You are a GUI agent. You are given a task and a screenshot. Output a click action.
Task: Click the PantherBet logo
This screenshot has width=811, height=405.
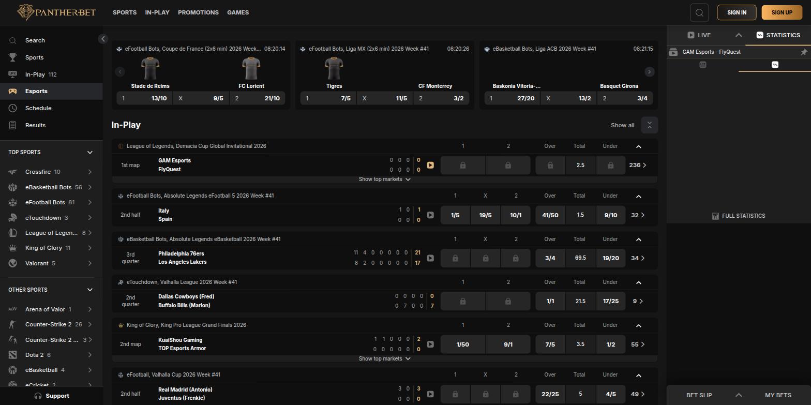coord(56,12)
